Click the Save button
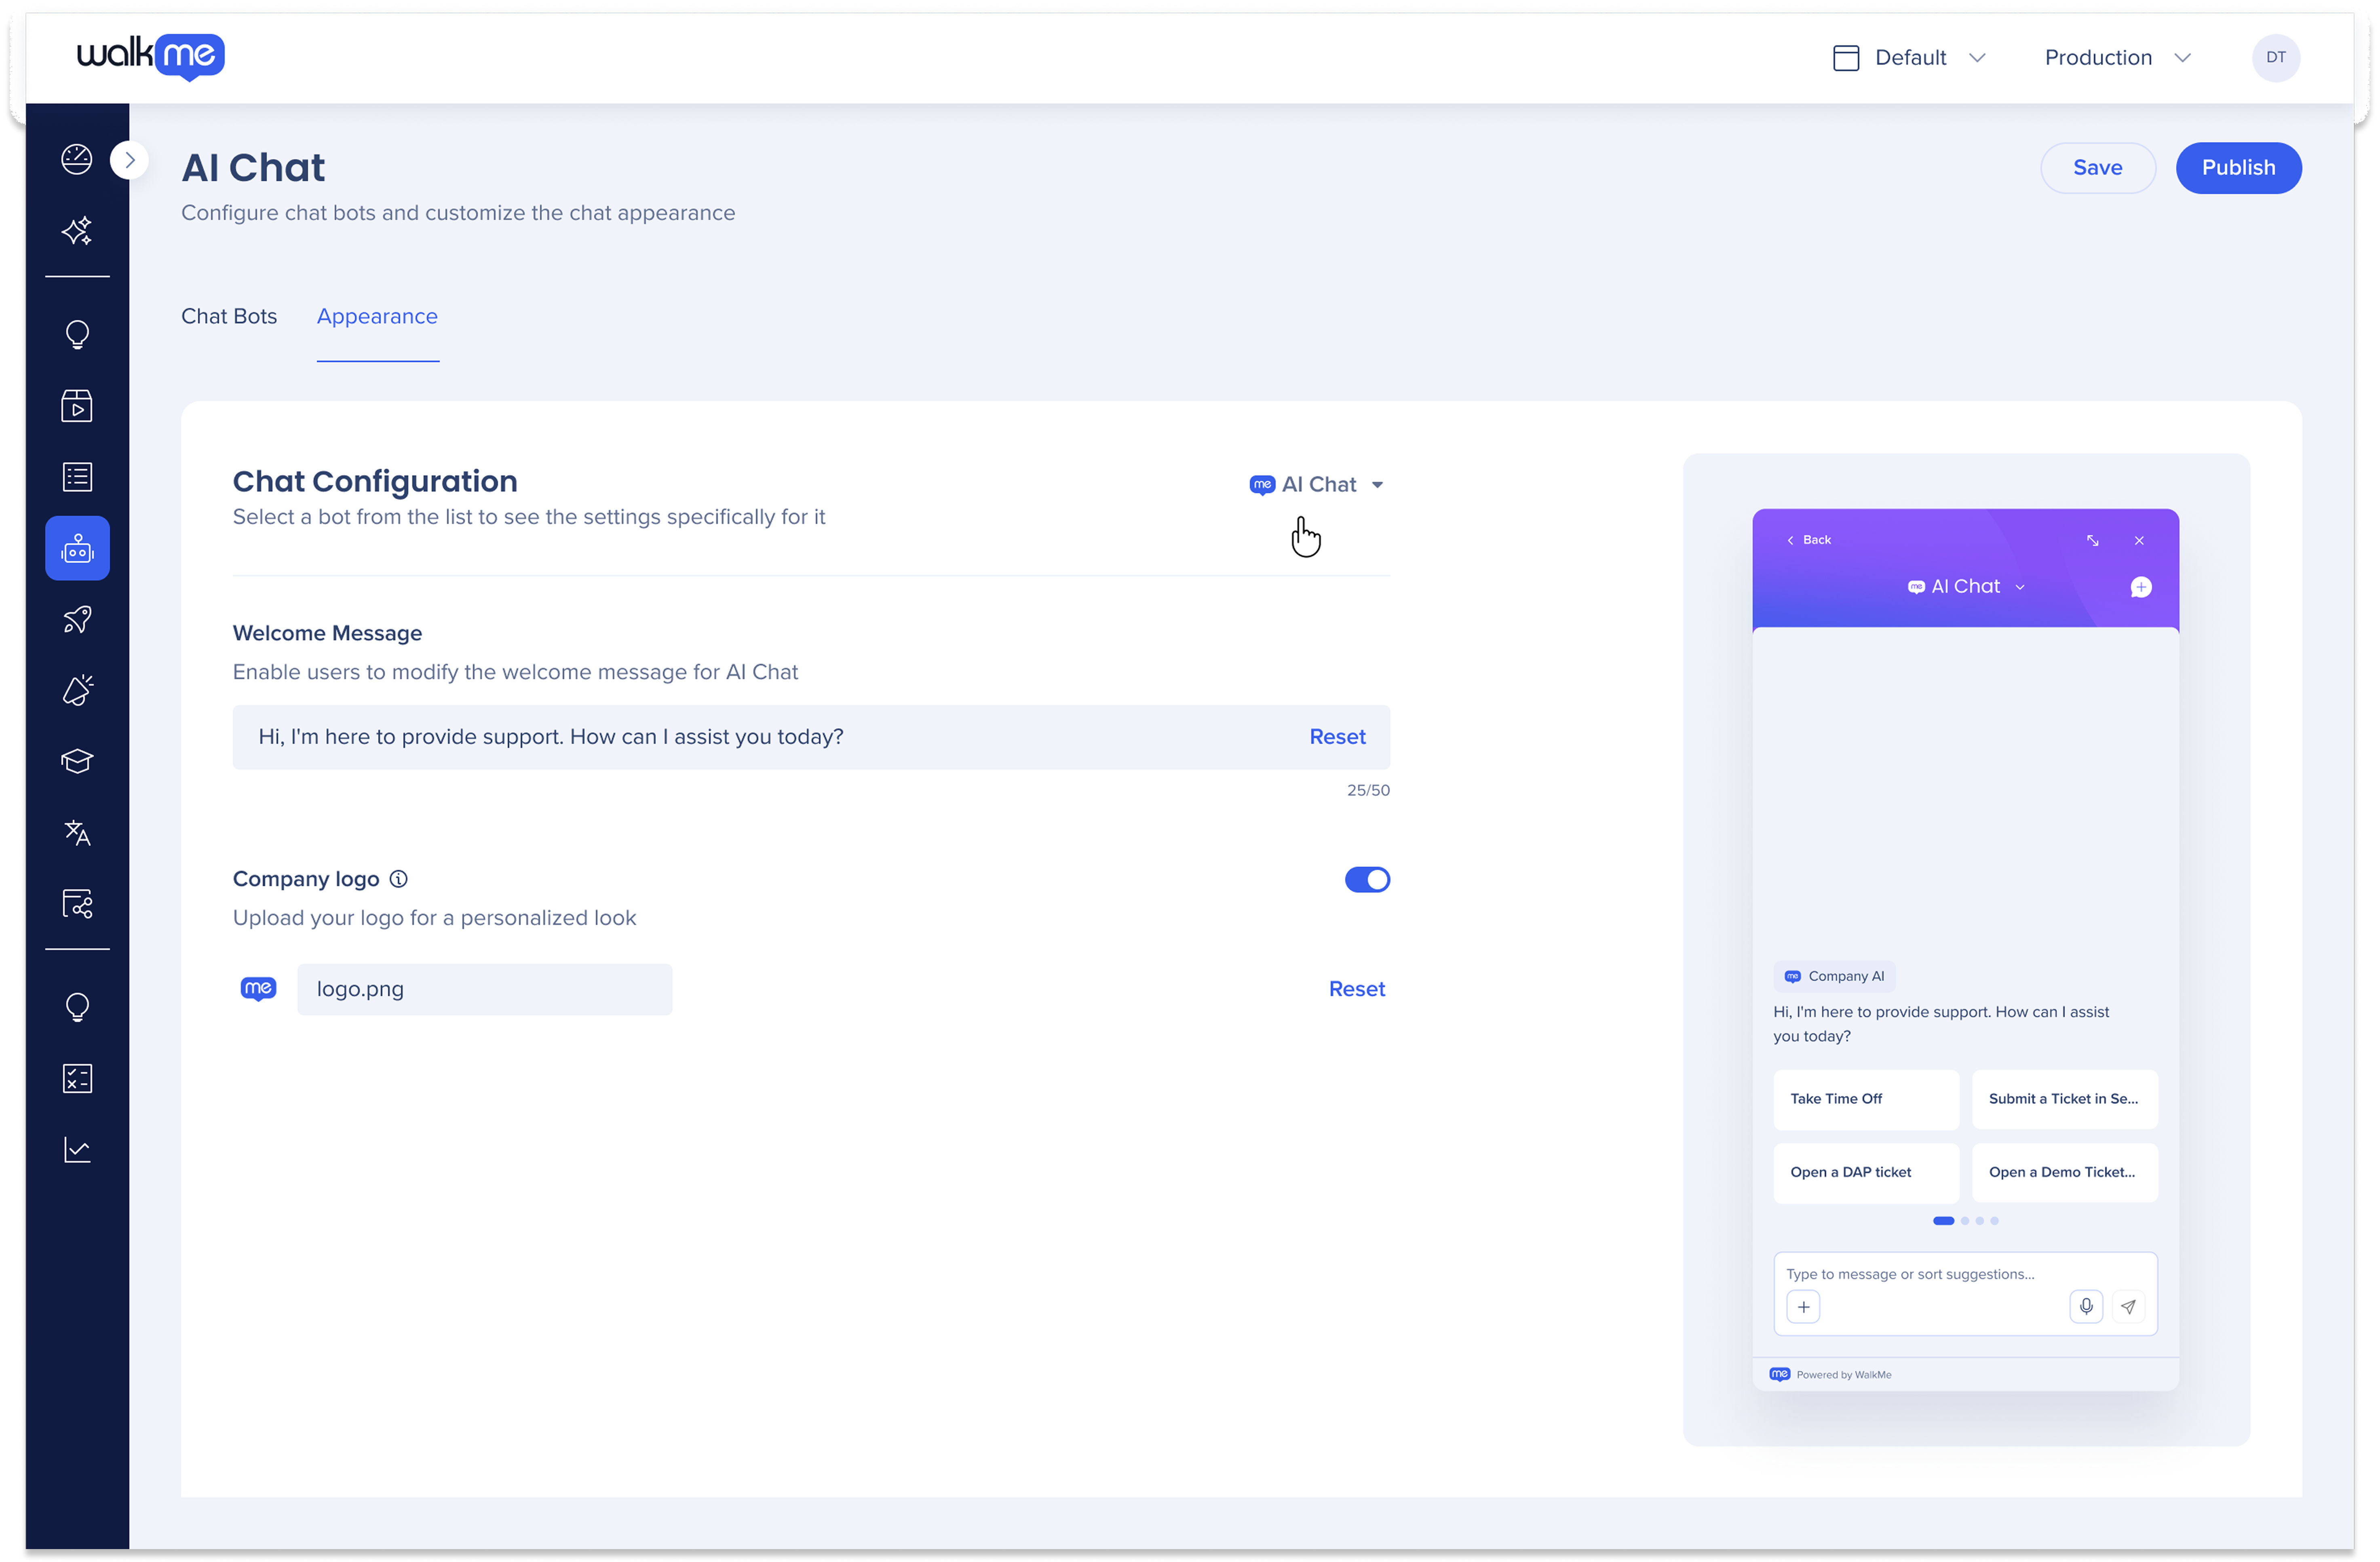The width and height of the screenshot is (2380, 1562). click(2097, 168)
